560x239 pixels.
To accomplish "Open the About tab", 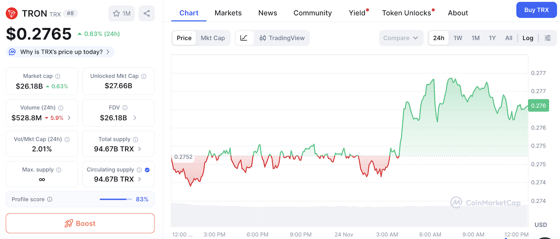I will (x=458, y=13).
